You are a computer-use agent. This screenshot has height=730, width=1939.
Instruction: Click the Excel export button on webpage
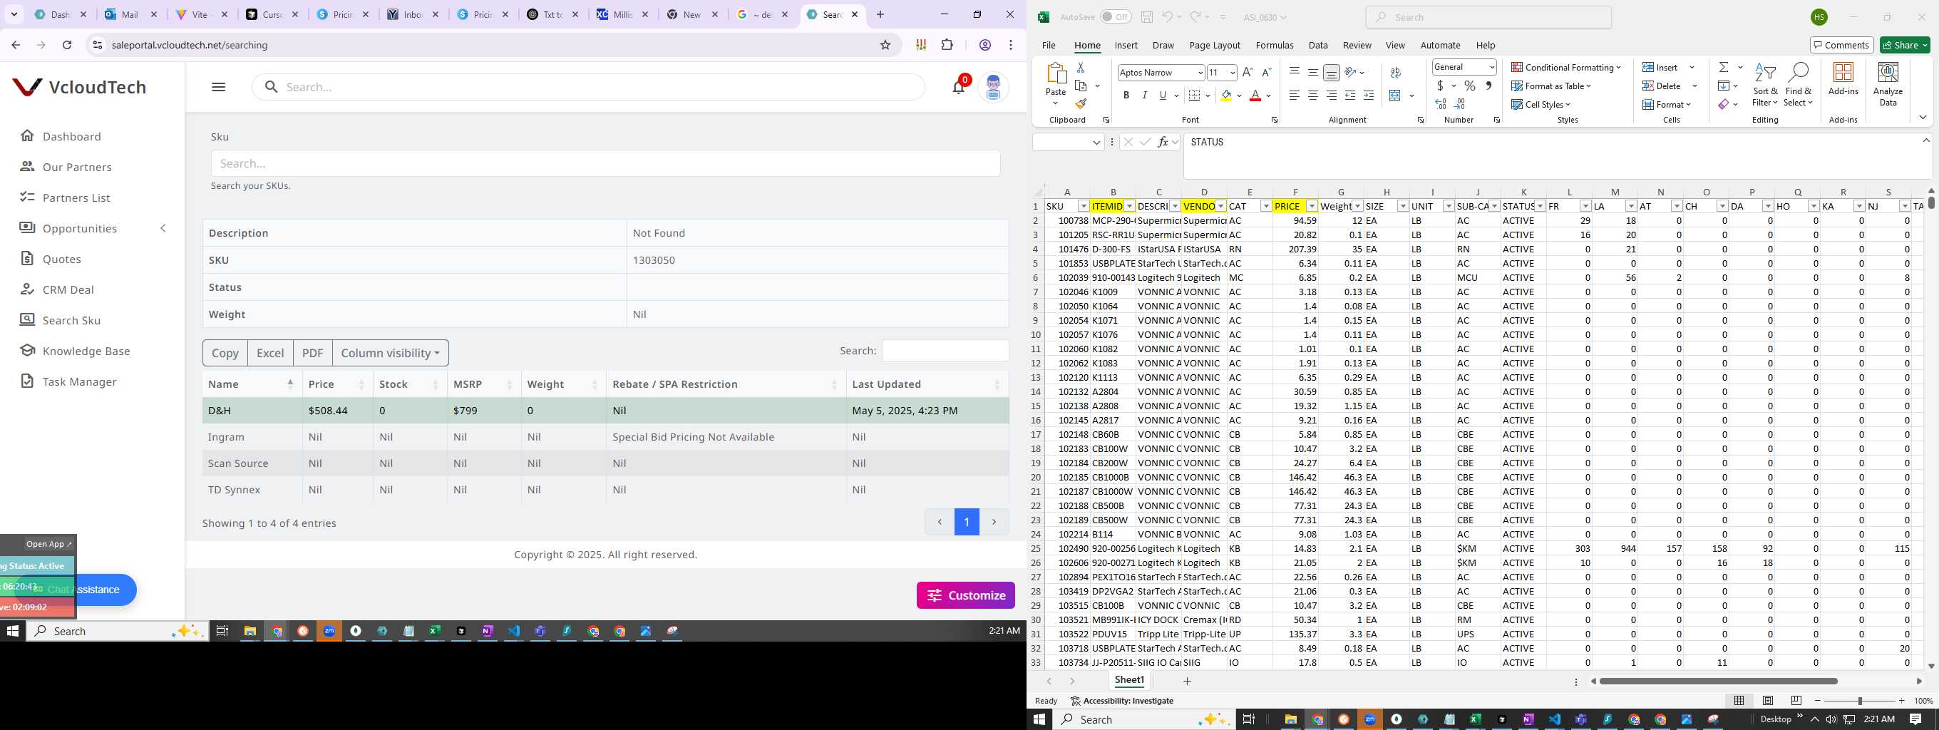click(x=270, y=353)
